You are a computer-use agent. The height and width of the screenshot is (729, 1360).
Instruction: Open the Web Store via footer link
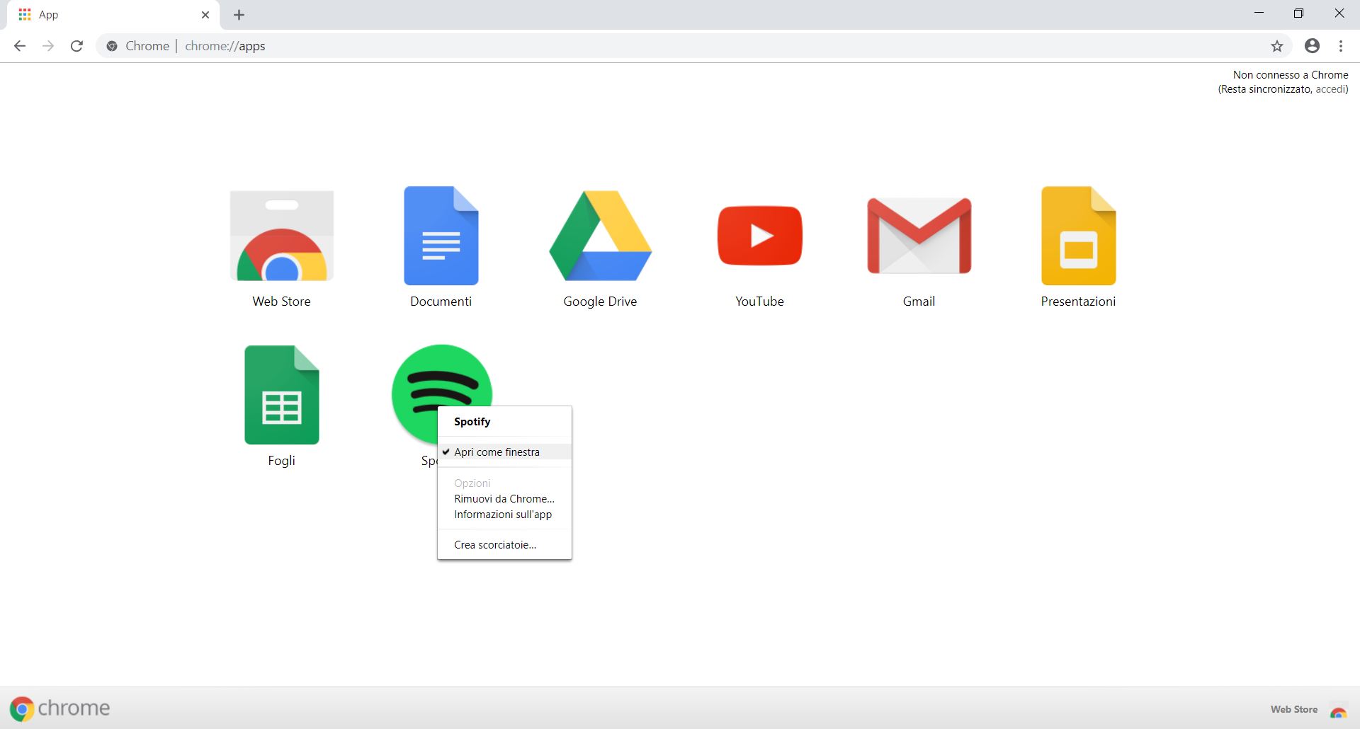(x=1293, y=709)
